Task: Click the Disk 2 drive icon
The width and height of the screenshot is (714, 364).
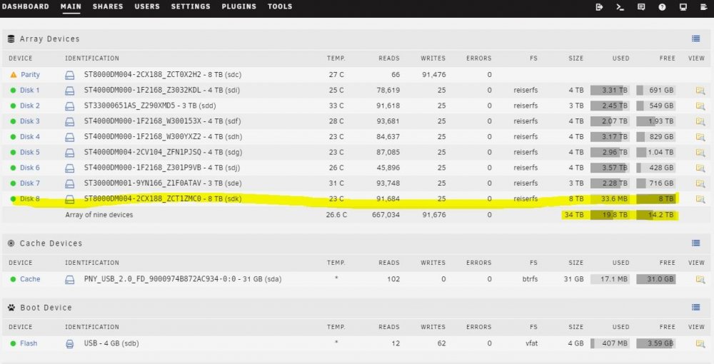Action: point(70,106)
